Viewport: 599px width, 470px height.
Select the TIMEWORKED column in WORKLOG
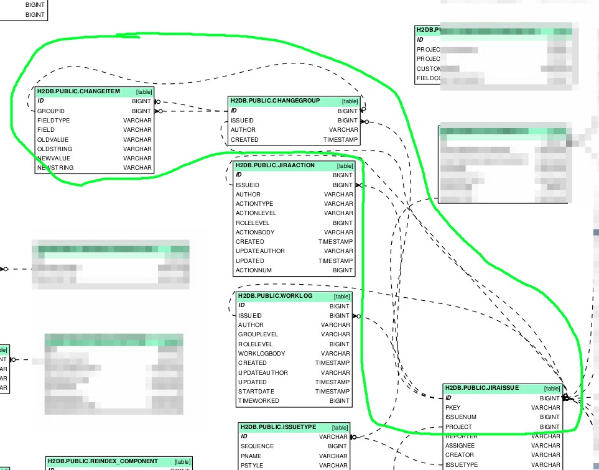click(x=294, y=401)
